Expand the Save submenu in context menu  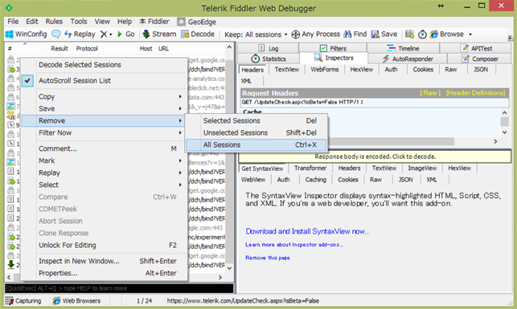point(104,108)
